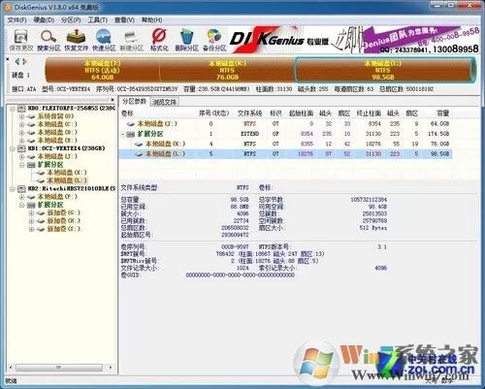The image size is (485, 389).
Task: Click the Delete Partition (删除分区) trash icon
Action: pos(186,41)
